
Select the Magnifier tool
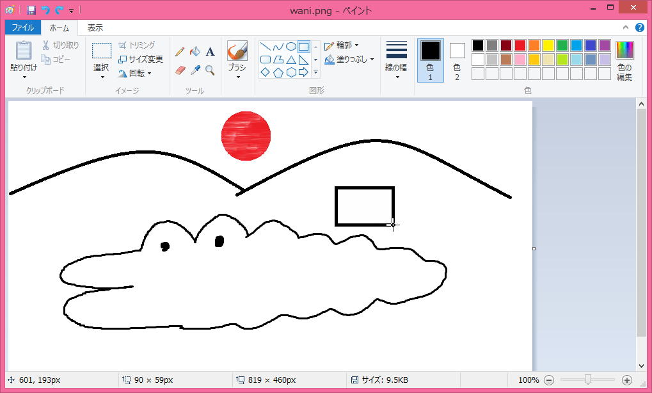(210, 70)
